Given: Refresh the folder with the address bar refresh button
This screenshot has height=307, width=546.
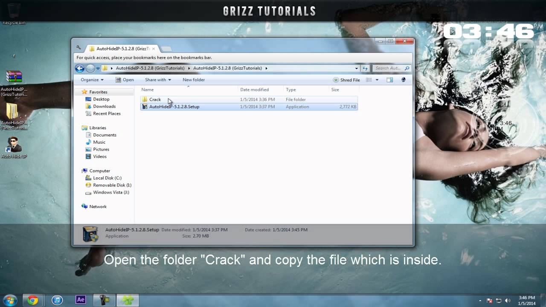Looking at the screenshot, I should click(365, 68).
